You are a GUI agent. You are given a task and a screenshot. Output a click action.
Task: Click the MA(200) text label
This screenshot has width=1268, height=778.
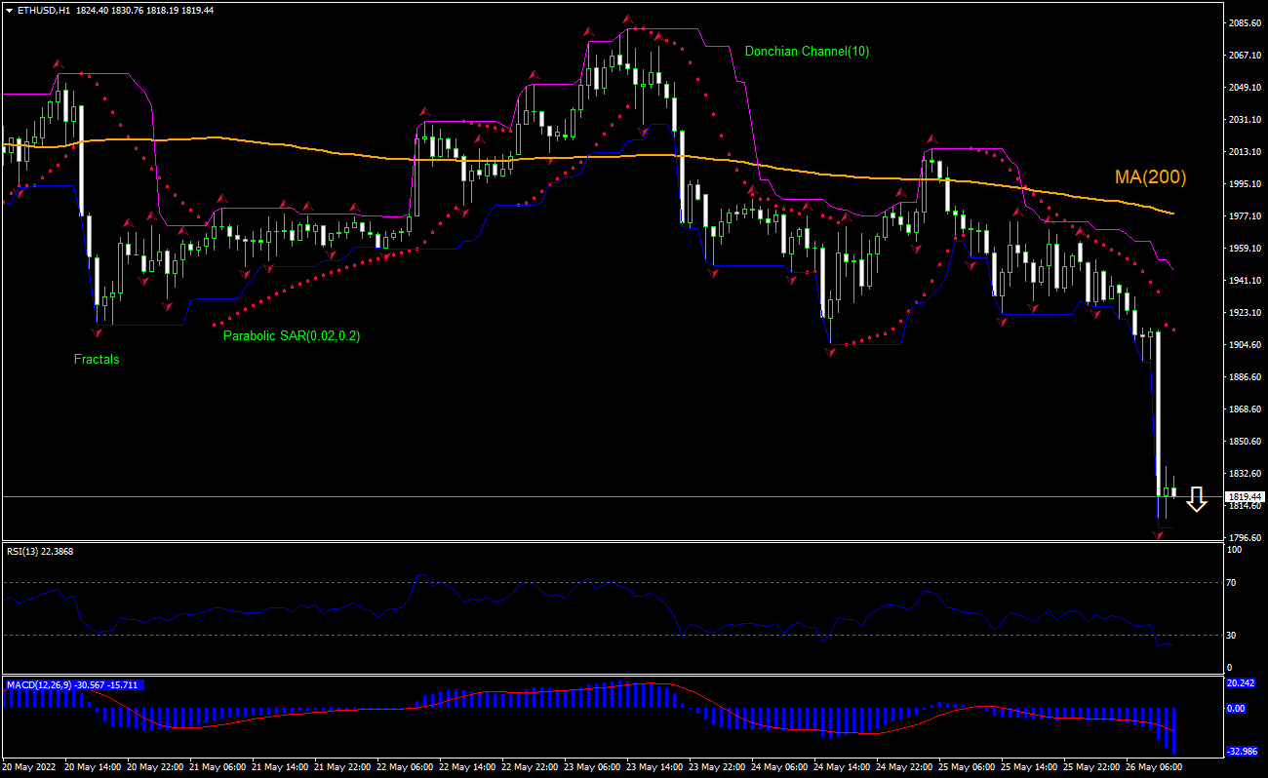[x=1151, y=177]
